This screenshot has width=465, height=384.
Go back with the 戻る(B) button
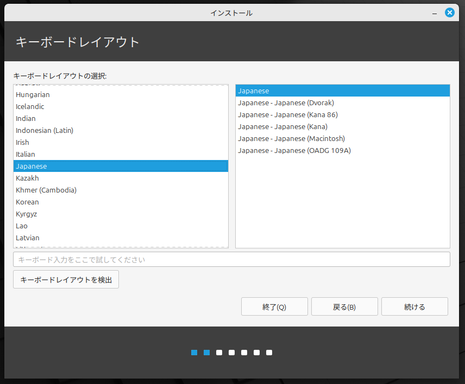coord(344,307)
